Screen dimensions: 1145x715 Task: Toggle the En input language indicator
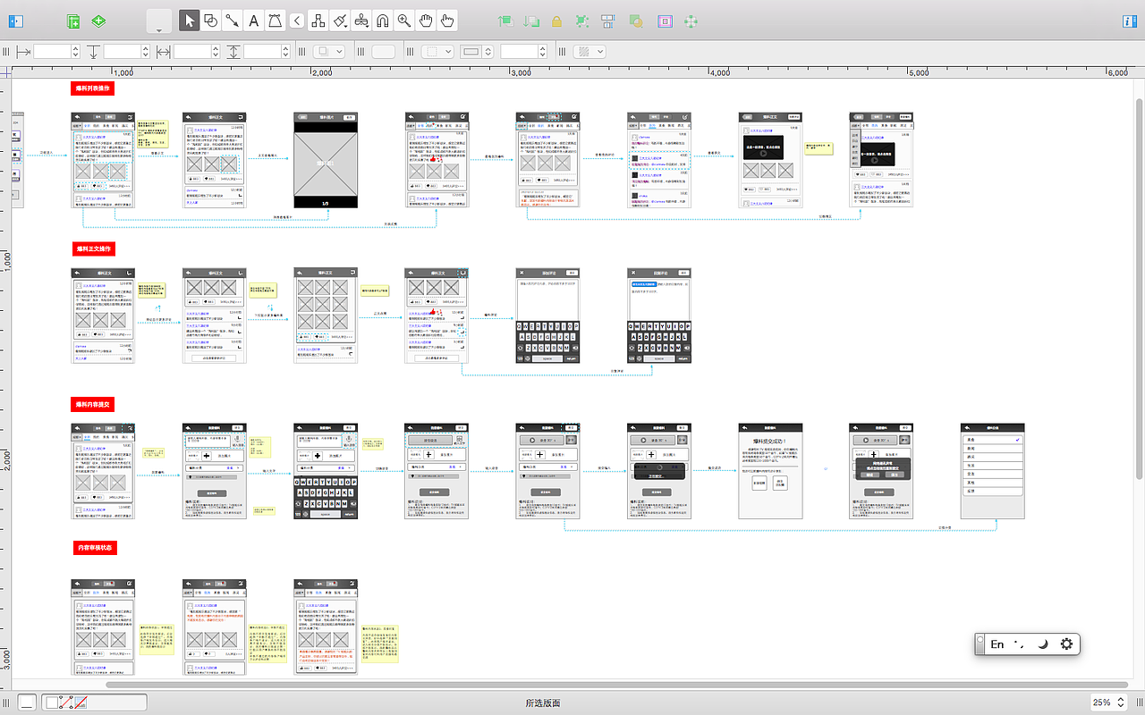pyautogui.click(x=997, y=643)
